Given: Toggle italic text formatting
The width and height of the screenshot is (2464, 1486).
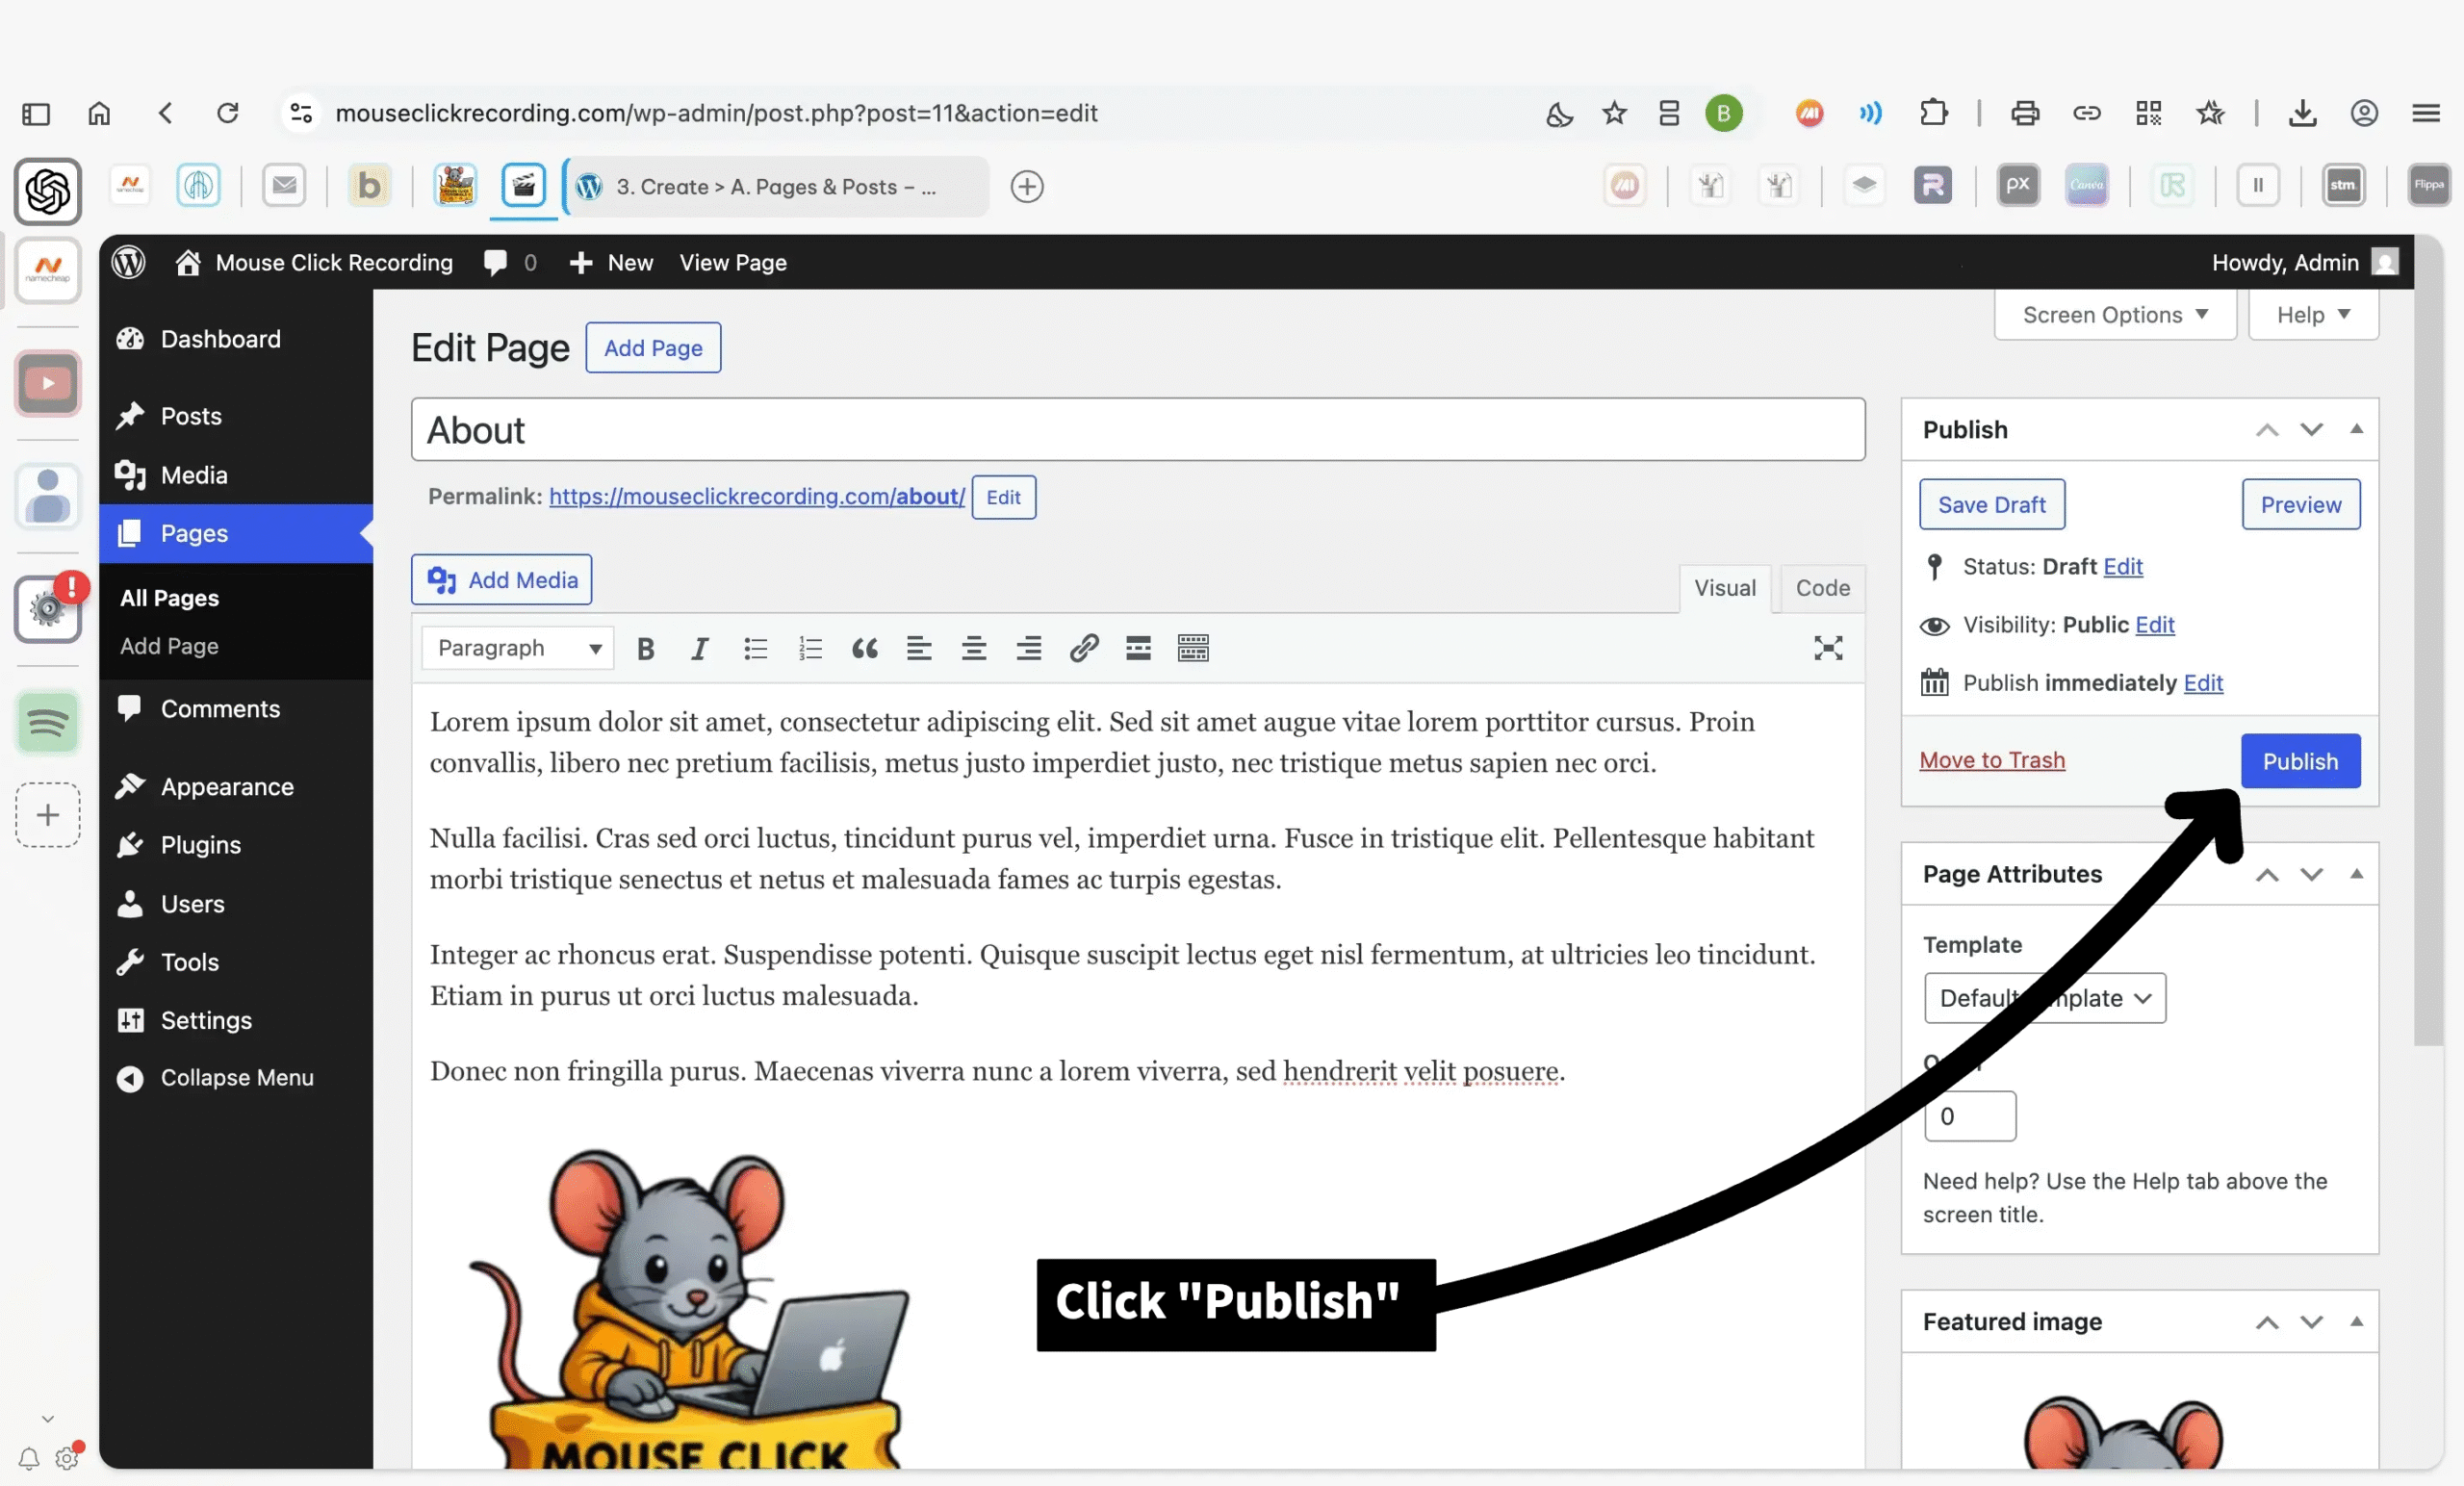Looking at the screenshot, I should (x=700, y=649).
